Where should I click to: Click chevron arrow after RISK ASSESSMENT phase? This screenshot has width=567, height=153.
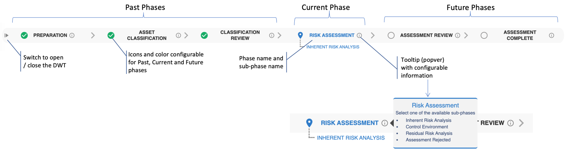click(373, 35)
